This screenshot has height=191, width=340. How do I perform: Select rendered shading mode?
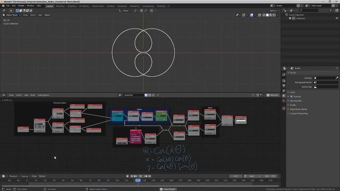pos(274,15)
